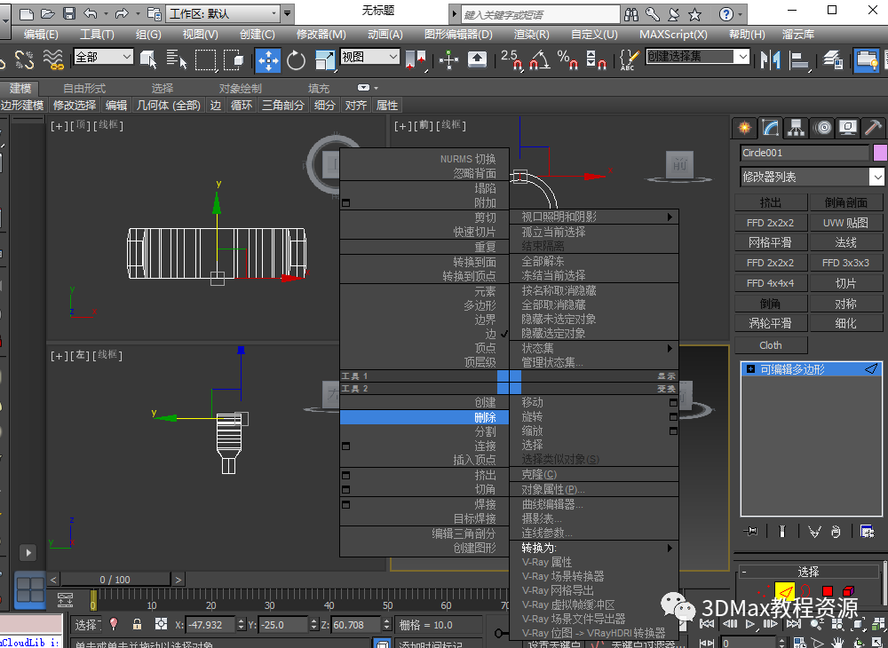Screen dimensions: 888x648
Task: Open the 全部 selection filter dropdown
Action: click(x=103, y=57)
